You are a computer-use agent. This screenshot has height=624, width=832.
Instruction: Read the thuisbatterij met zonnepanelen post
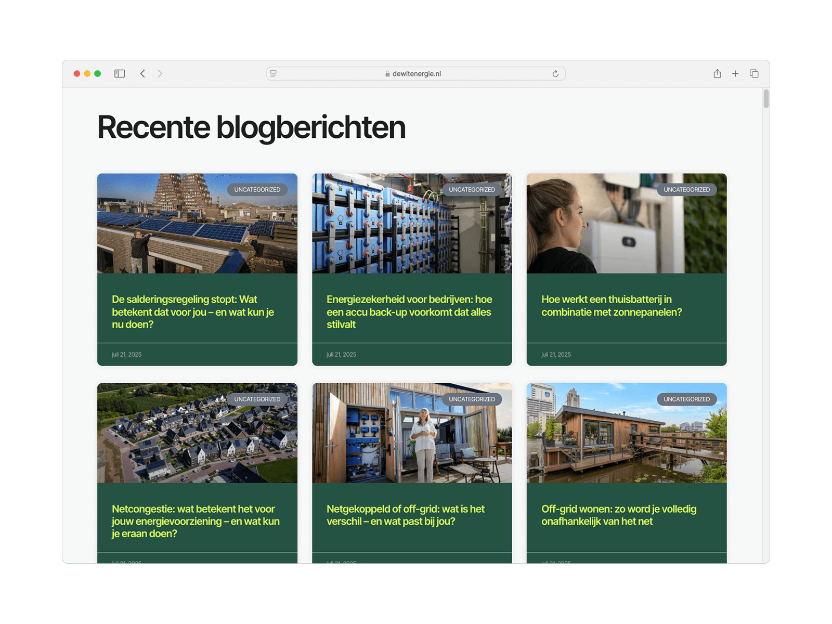[611, 306]
